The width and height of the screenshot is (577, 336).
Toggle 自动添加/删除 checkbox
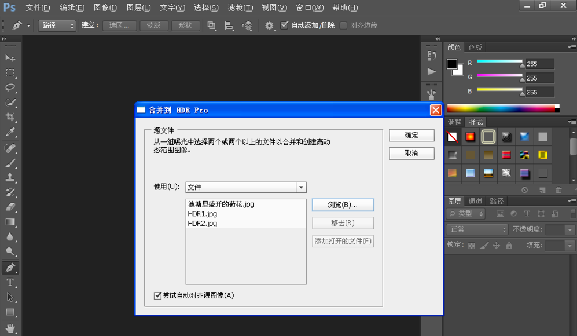(x=284, y=25)
